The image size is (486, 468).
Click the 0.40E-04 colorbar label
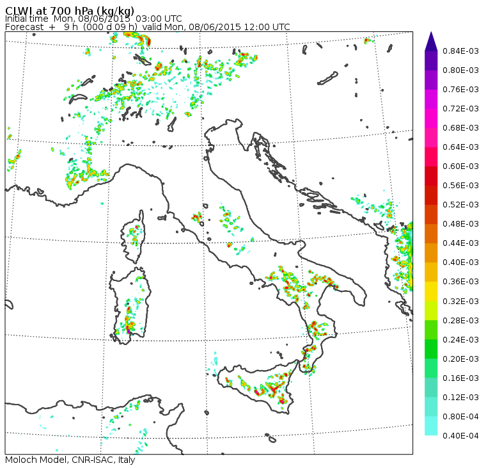point(460,436)
